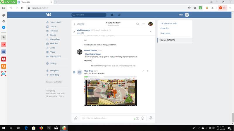Open the emoji smiley picker
Image resolution: width=234 pixels, height=131 pixels.
pyautogui.click(x=142, y=118)
